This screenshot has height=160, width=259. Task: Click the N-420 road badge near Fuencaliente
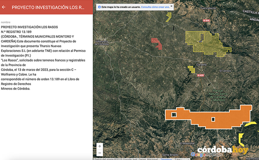point(206,20)
